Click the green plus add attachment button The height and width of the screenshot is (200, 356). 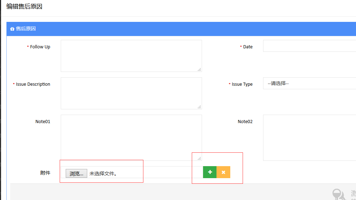pos(210,172)
